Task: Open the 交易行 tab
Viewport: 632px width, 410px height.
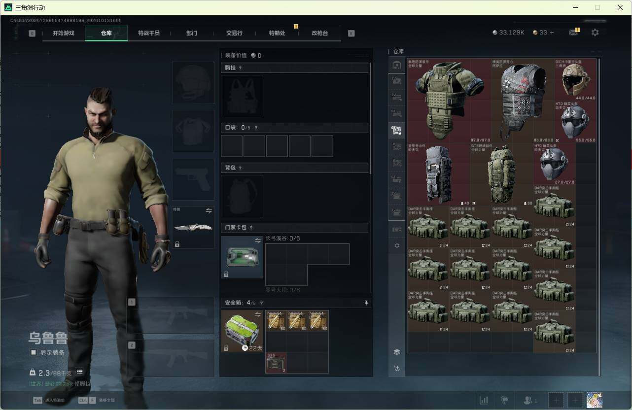Action: coord(234,33)
